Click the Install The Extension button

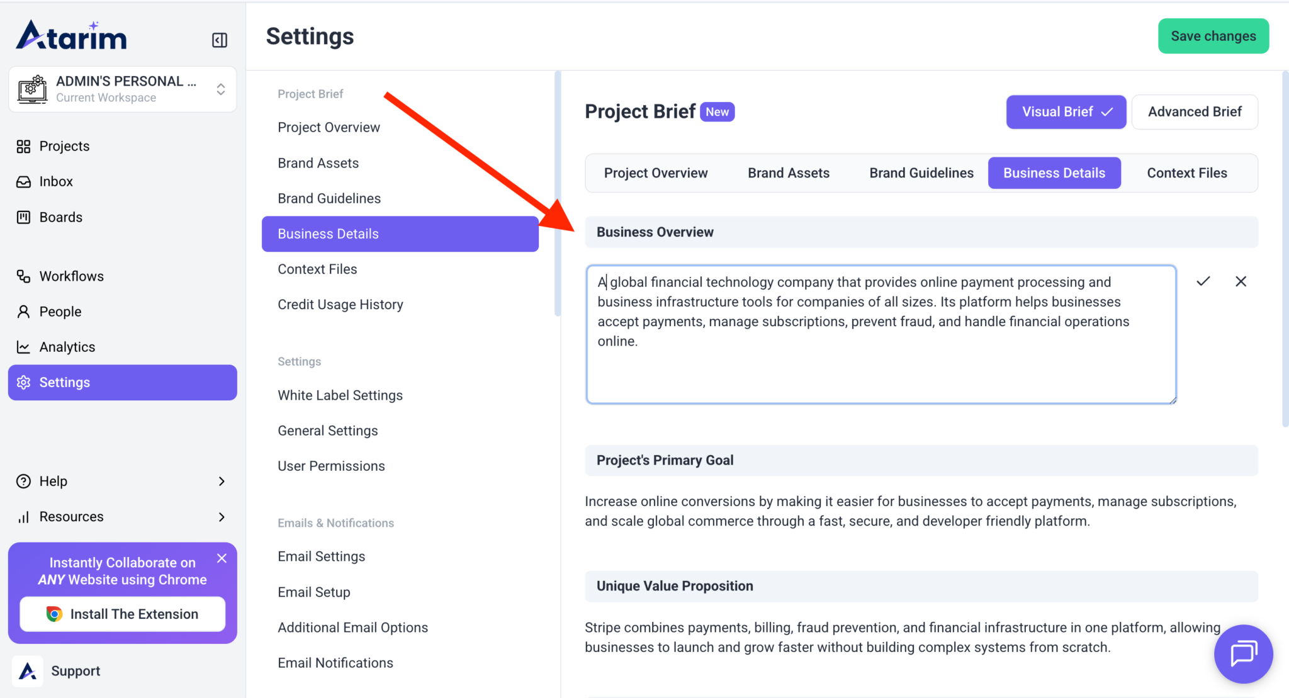(123, 614)
